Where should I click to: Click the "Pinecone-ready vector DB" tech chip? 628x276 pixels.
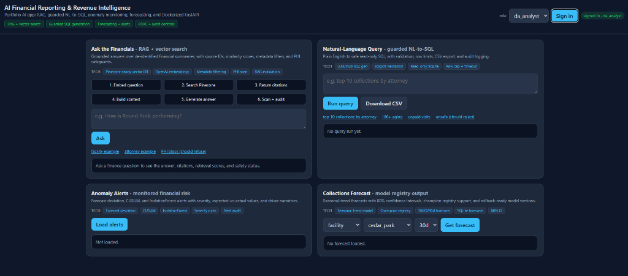pos(127,72)
